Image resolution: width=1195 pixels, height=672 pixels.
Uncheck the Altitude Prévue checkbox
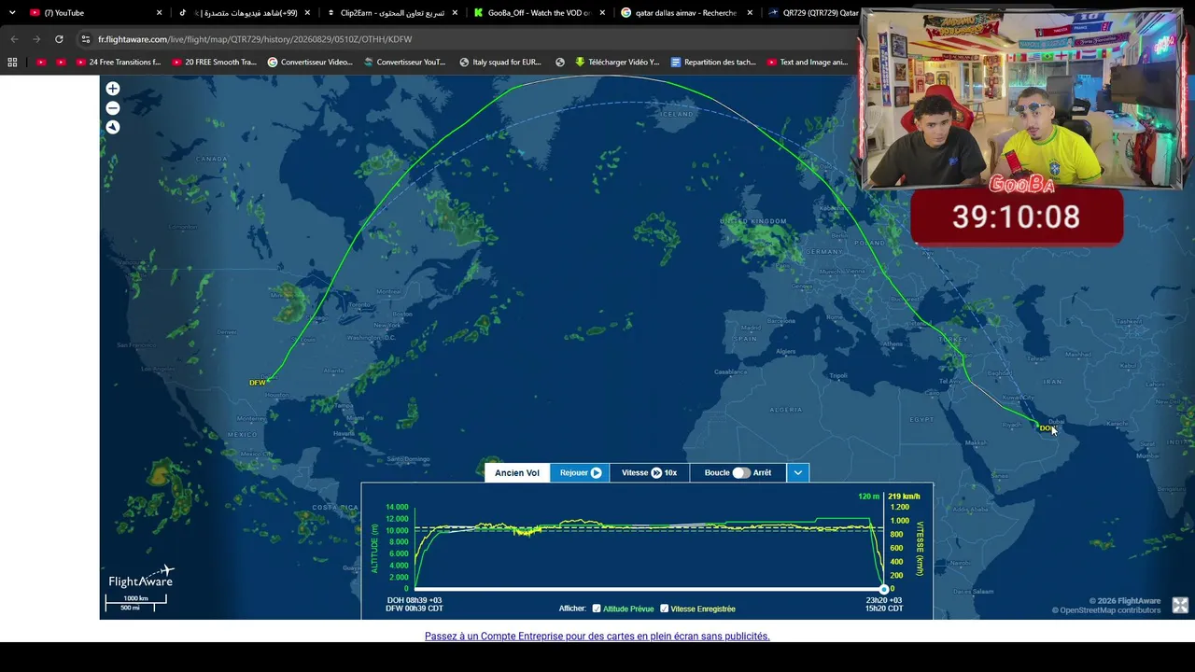tap(597, 609)
